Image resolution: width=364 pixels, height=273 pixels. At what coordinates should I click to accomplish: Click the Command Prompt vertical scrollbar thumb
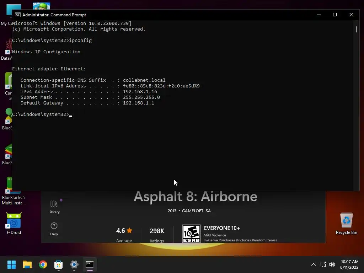[356, 29]
